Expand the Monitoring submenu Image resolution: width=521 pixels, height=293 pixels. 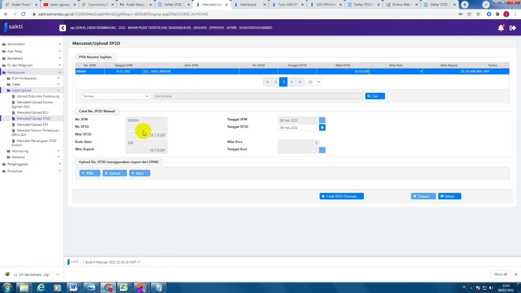[x=33, y=151]
